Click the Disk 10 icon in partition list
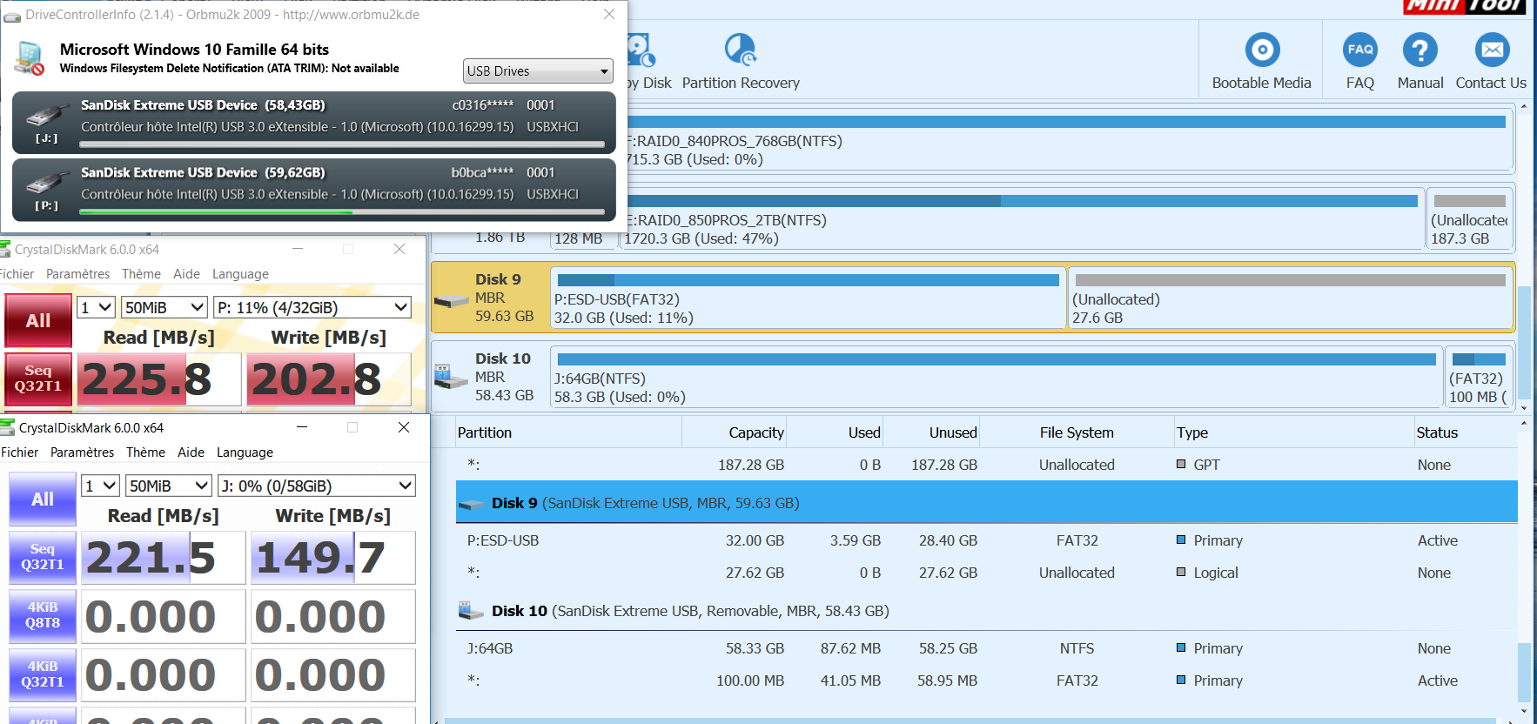The width and height of the screenshot is (1537, 724). (471, 611)
